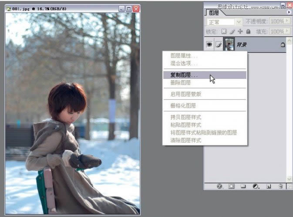The width and height of the screenshot is (293, 217).
Task: Hide the 背景 layer with the eye icon
Action: click(209, 44)
